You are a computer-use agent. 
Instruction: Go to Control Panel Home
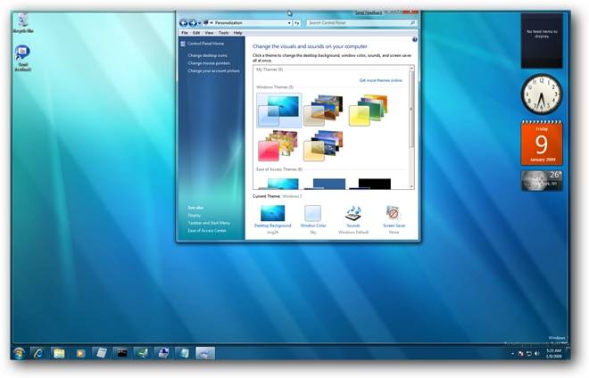(205, 44)
